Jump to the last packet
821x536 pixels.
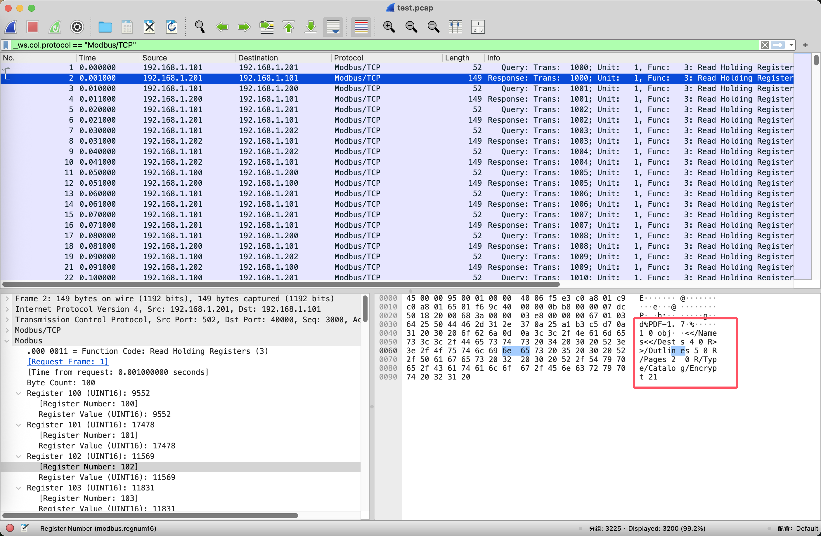311,27
